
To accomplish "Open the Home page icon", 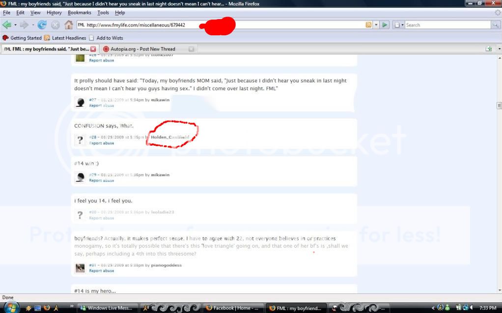I will [68, 25].
